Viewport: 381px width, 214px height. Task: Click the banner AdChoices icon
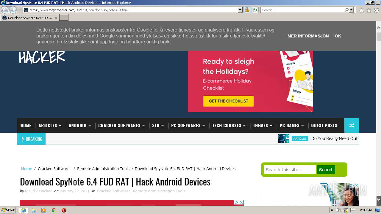tap(236, 202)
